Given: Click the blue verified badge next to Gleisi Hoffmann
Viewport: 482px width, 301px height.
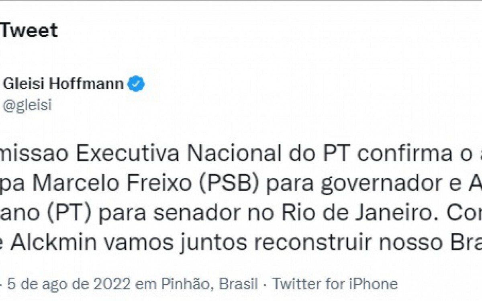Looking at the screenshot, I should 136,83.
